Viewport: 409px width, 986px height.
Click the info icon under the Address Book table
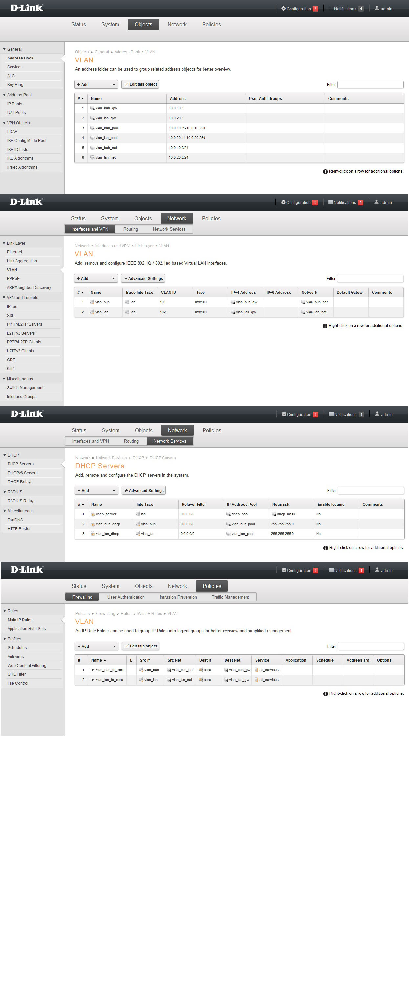point(325,172)
